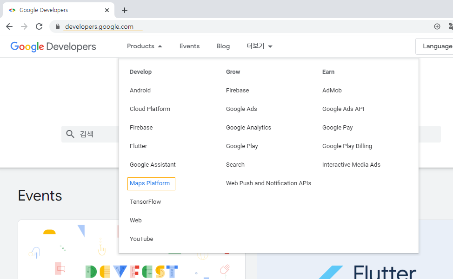Select Android under Develop
453x279 pixels.
[140, 90]
